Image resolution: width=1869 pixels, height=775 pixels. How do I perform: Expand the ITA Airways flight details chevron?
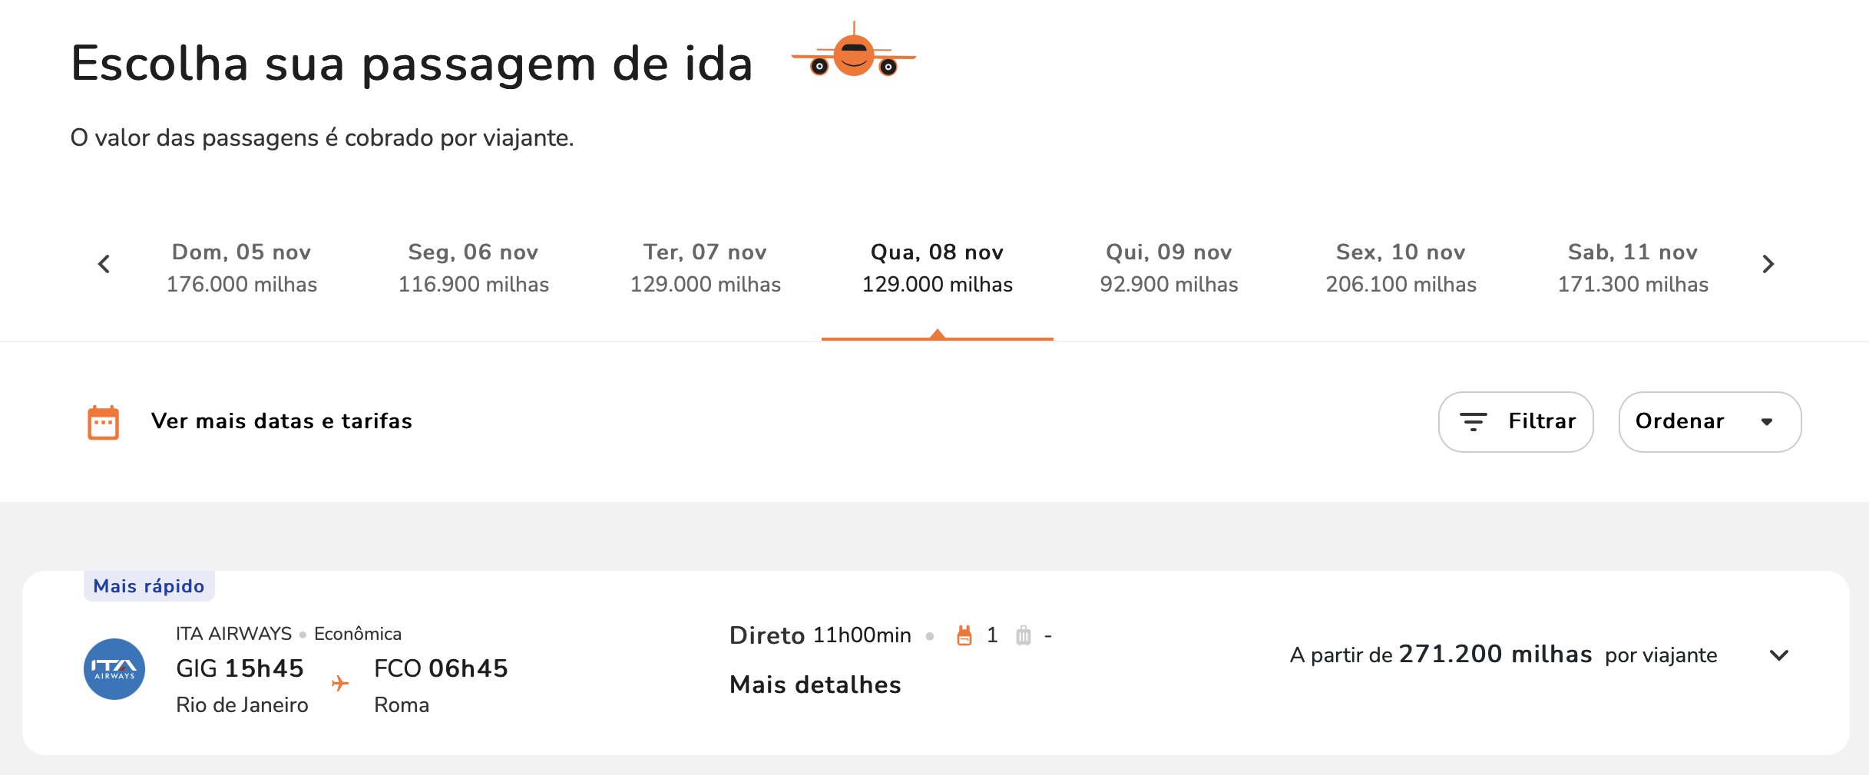coord(1779,655)
